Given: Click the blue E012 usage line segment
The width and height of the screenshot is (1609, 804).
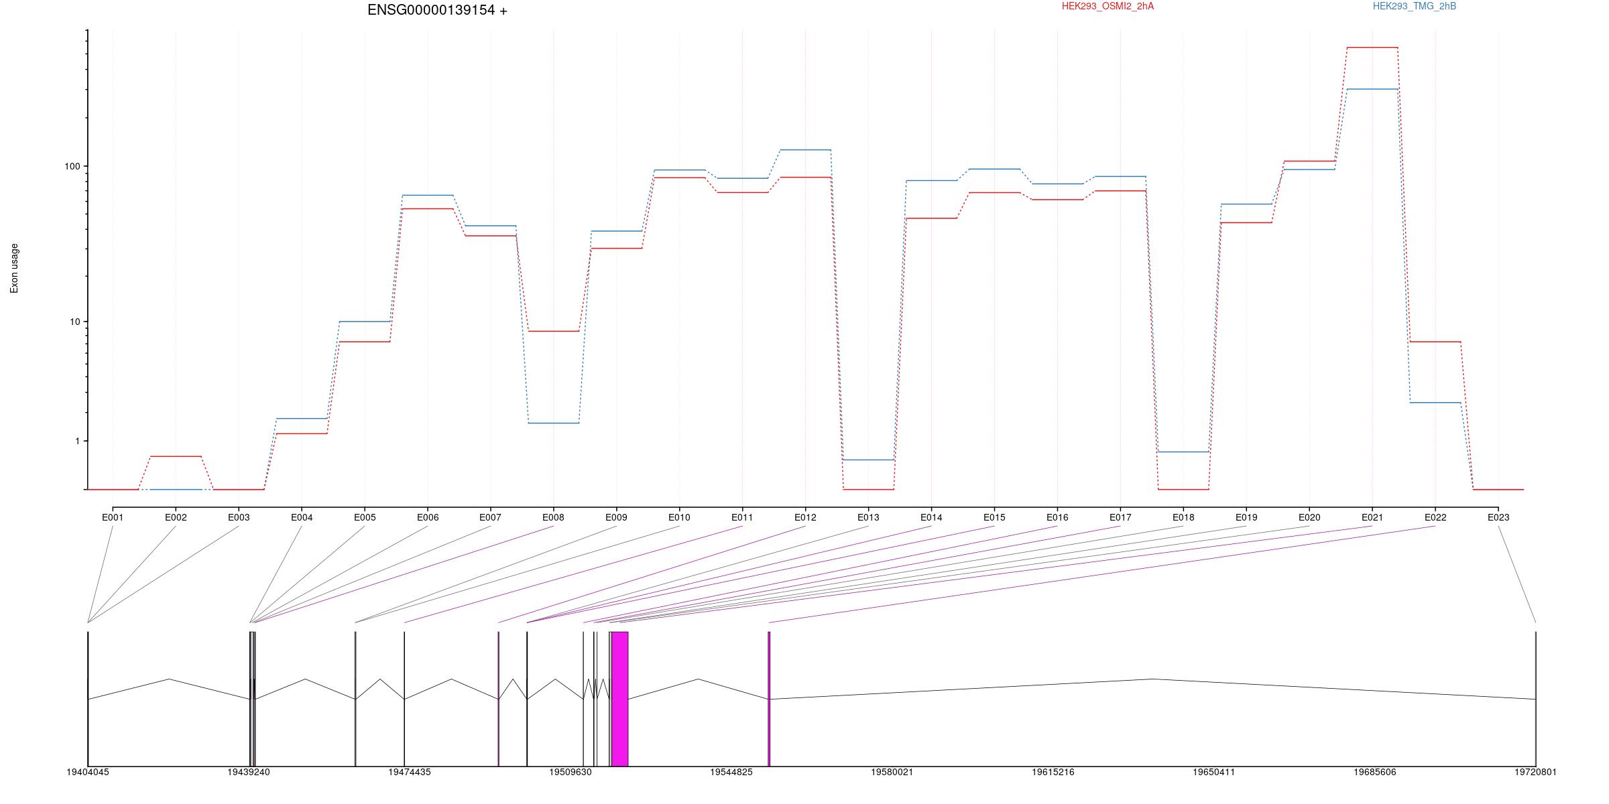Looking at the screenshot, I should tap(805, 150).
